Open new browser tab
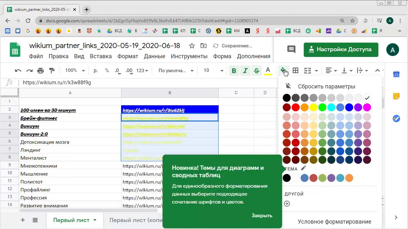The height and width of the screenshot is (229, 408). pyautogui.click(x=86, y=10)
